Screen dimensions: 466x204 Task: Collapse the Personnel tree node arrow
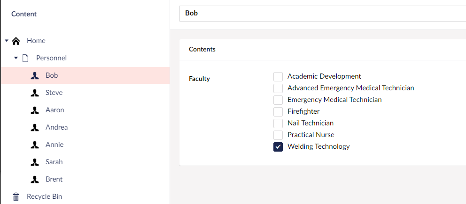click(x=16, y=58)
